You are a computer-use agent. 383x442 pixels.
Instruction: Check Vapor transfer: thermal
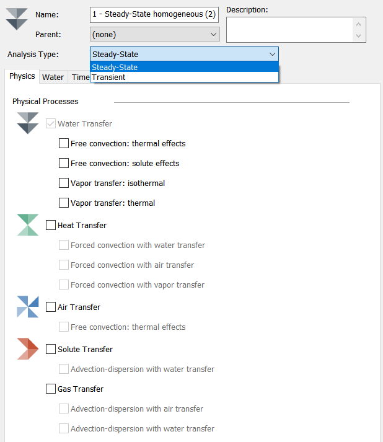click(x=64, y=203)
